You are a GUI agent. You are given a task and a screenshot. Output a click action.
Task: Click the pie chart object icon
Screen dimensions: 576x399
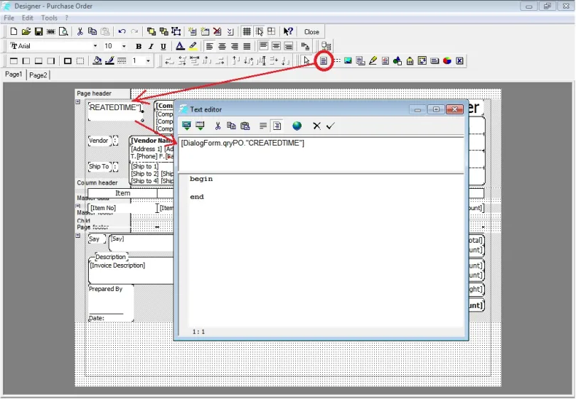447,61
